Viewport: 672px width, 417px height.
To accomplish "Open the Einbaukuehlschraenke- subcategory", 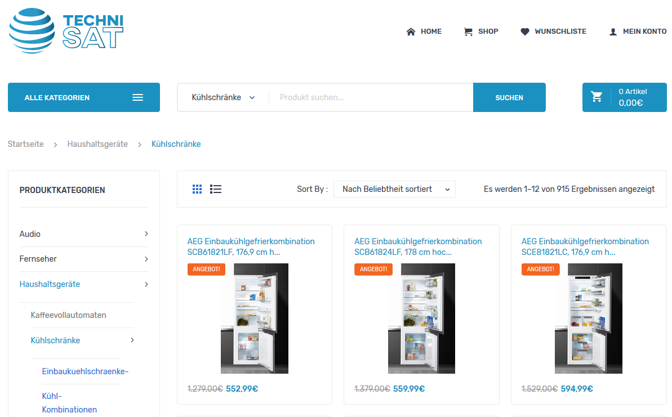I will [85, 371].
